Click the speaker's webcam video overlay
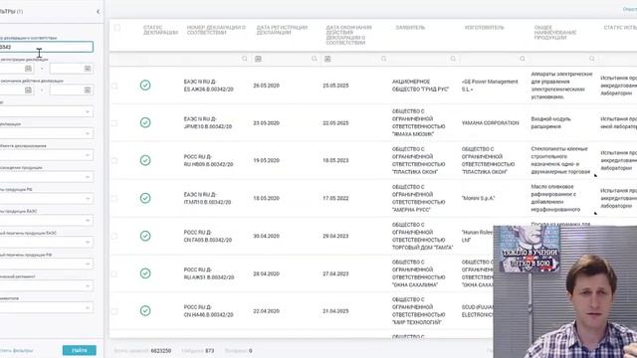Viewport: 637px width, 358px height. (565, 291)
